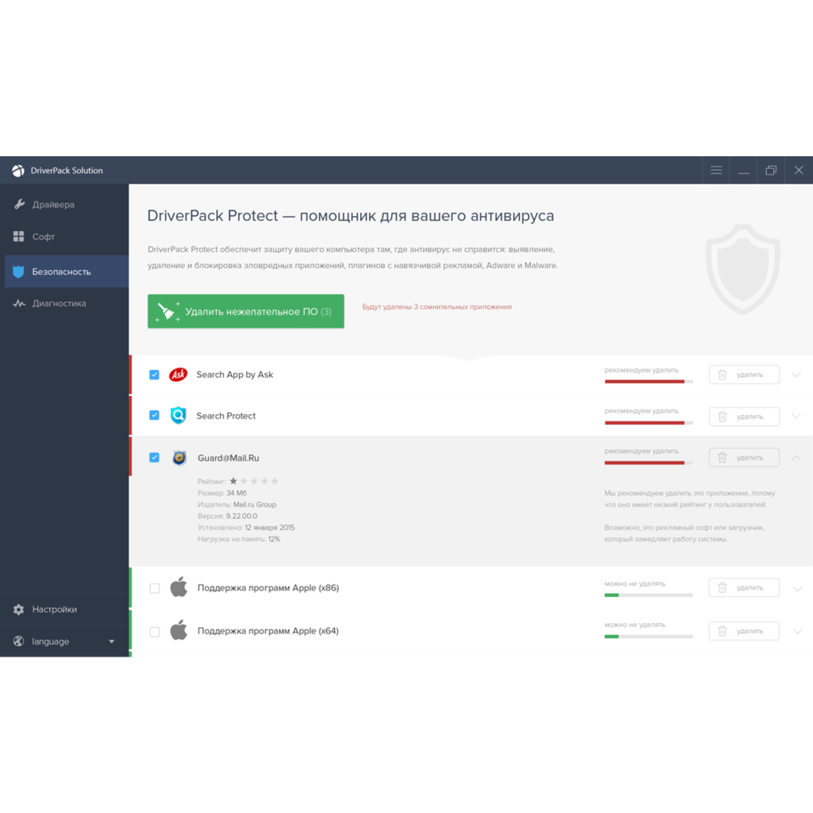Switch to the Диагностика section
This screenshot has height=813, width=813.
click(59, 304)
